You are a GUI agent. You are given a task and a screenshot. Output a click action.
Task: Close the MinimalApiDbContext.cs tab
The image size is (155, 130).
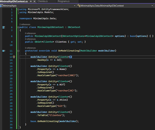click(34, 2)
